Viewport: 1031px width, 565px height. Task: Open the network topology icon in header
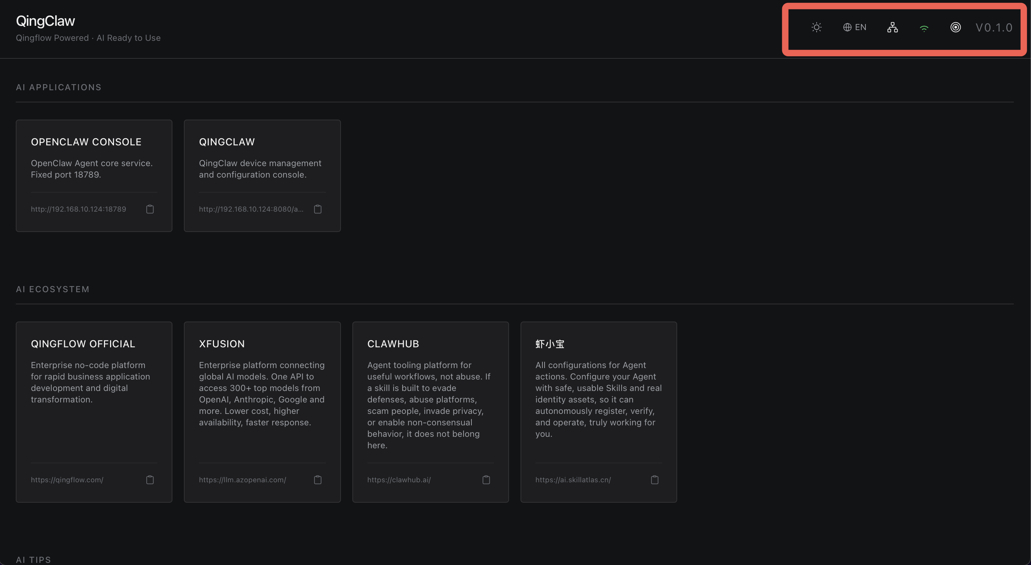[893, 27]
